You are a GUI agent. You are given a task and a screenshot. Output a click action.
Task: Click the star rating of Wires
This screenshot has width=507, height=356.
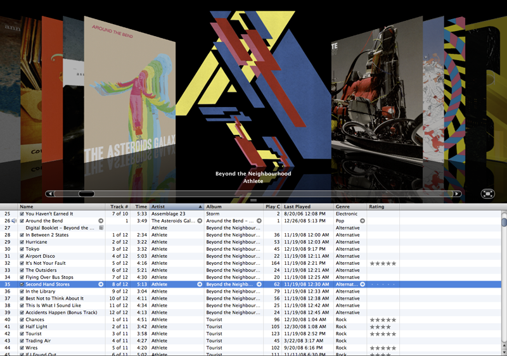click(x=383, y=348)
